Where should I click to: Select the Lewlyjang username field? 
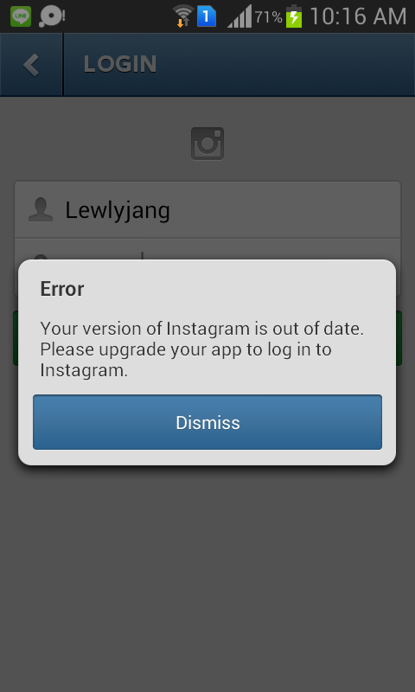pyautogui.click(x=207, y=209)
